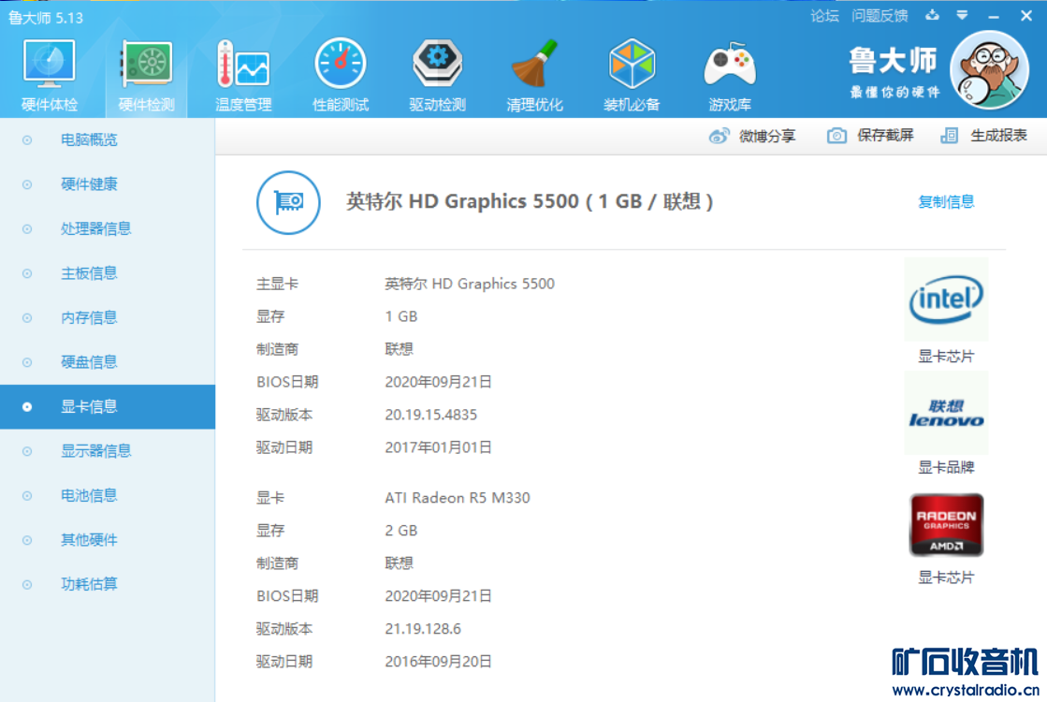Select 功耗估算 in the sidebar
This screenshot has height=702, width=1047.
[x=108, y=584]
